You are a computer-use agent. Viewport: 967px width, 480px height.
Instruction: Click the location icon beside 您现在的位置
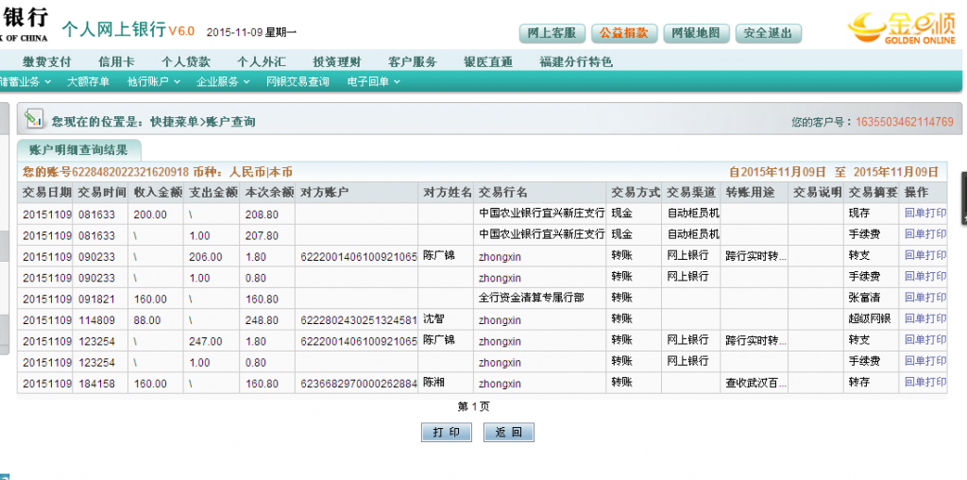click(35, 120)
